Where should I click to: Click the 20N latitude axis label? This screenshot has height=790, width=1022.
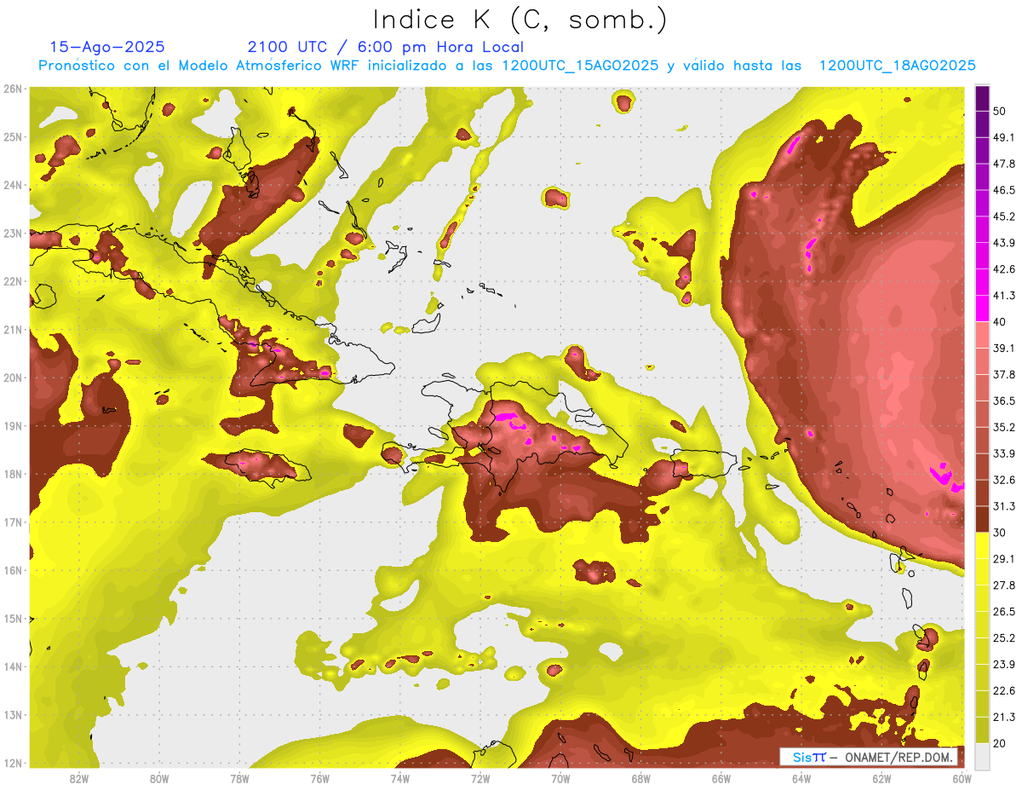pos(13,378)
